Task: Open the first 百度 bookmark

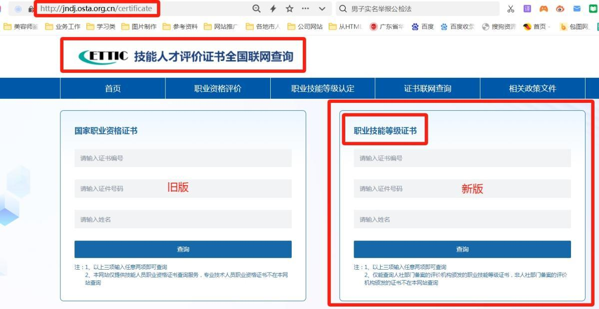Action: pyautogui.click(x=423, y=26)
